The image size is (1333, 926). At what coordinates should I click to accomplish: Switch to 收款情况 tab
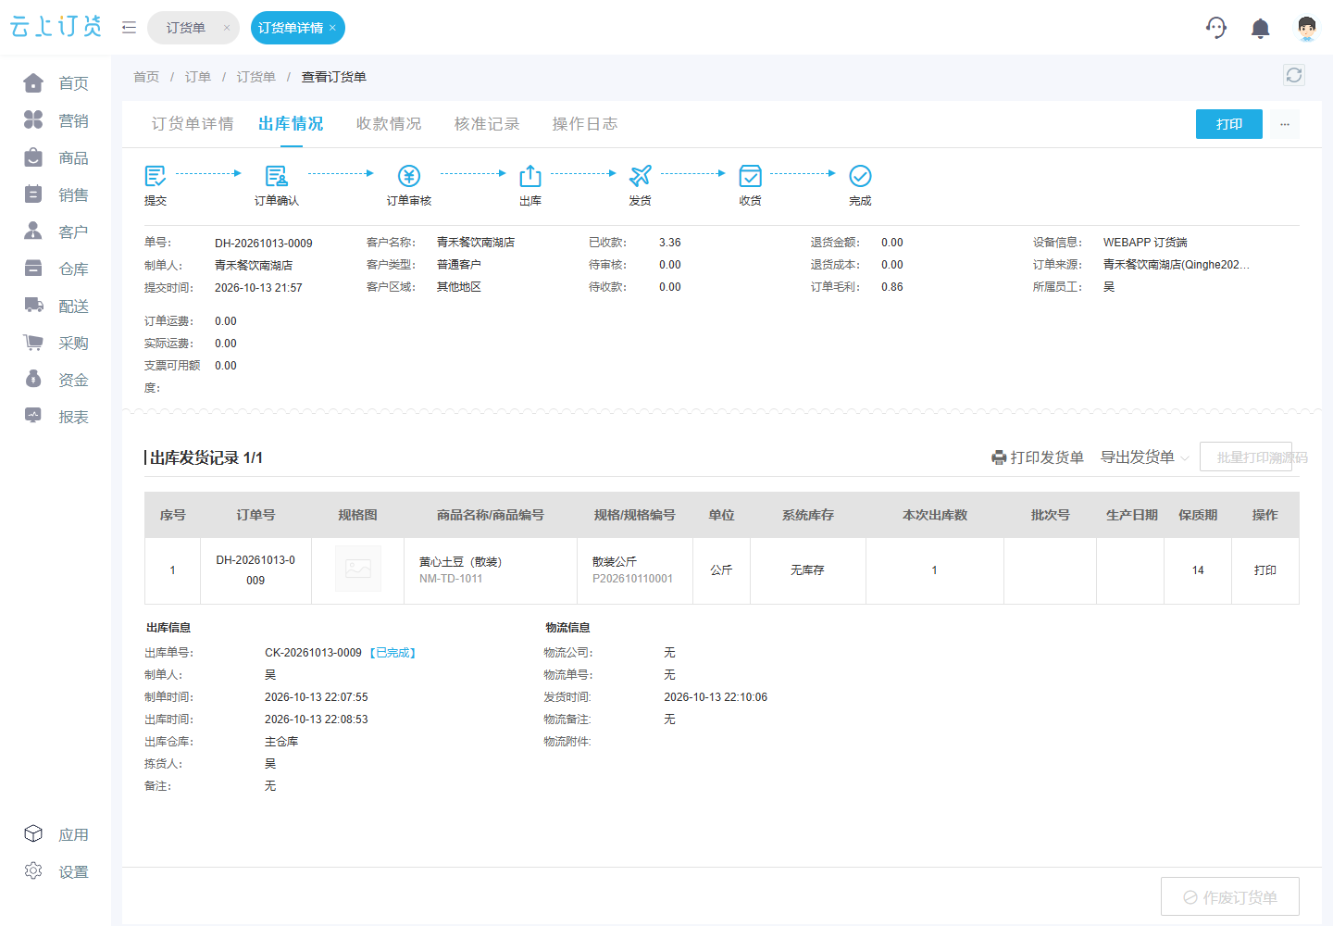point(389,124)
